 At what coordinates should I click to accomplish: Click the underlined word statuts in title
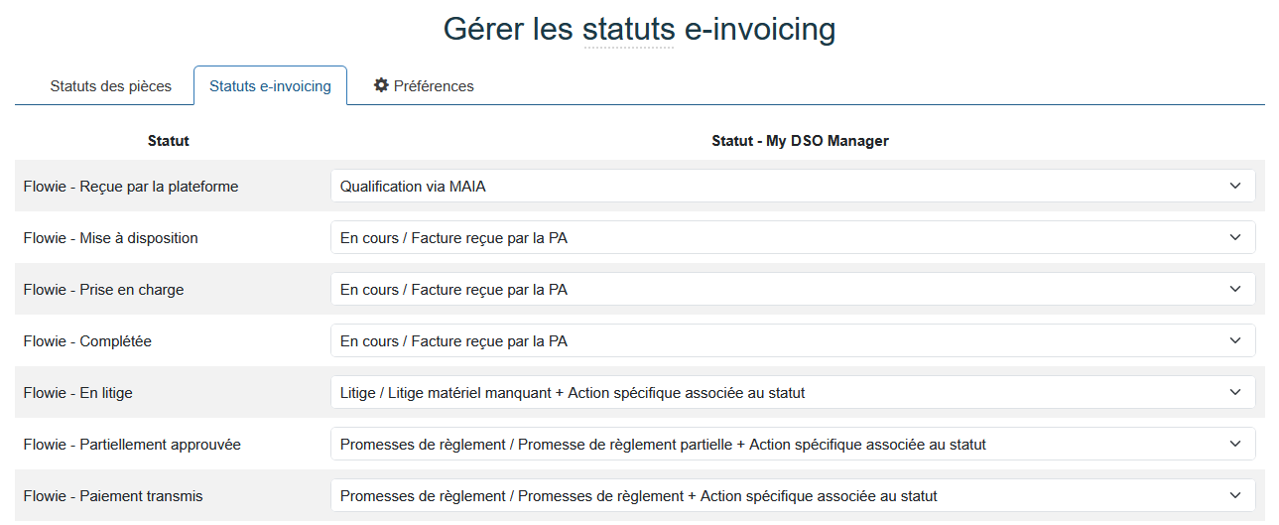click(x=628, y=30)
